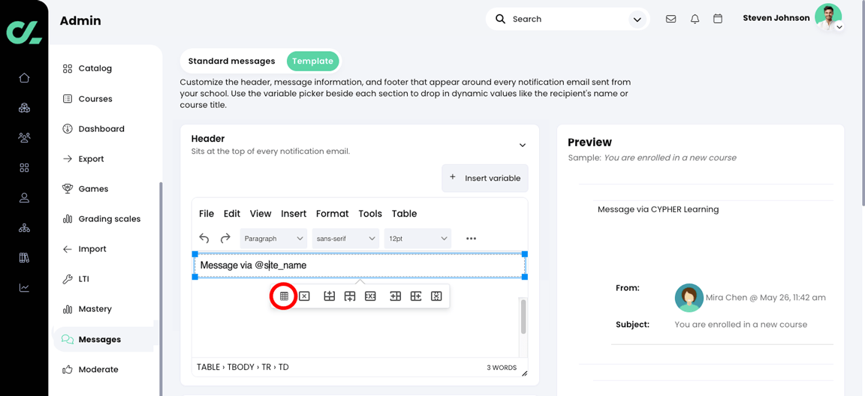
Task: Insert a row before the current row
Action: (x=330, y=296)
